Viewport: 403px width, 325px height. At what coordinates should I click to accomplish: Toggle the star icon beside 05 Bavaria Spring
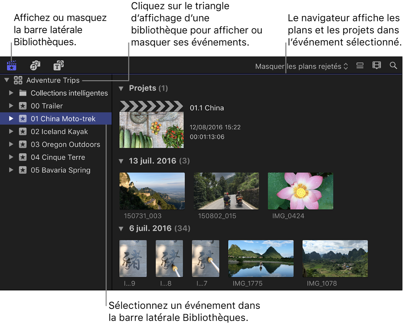point(23,170)
